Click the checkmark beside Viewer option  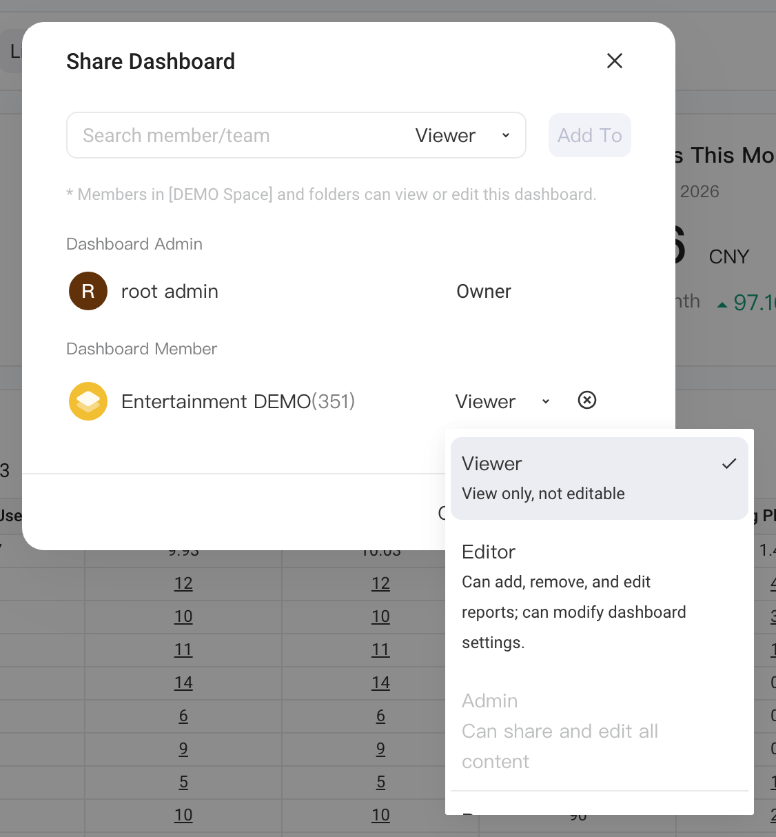(729, 464)
